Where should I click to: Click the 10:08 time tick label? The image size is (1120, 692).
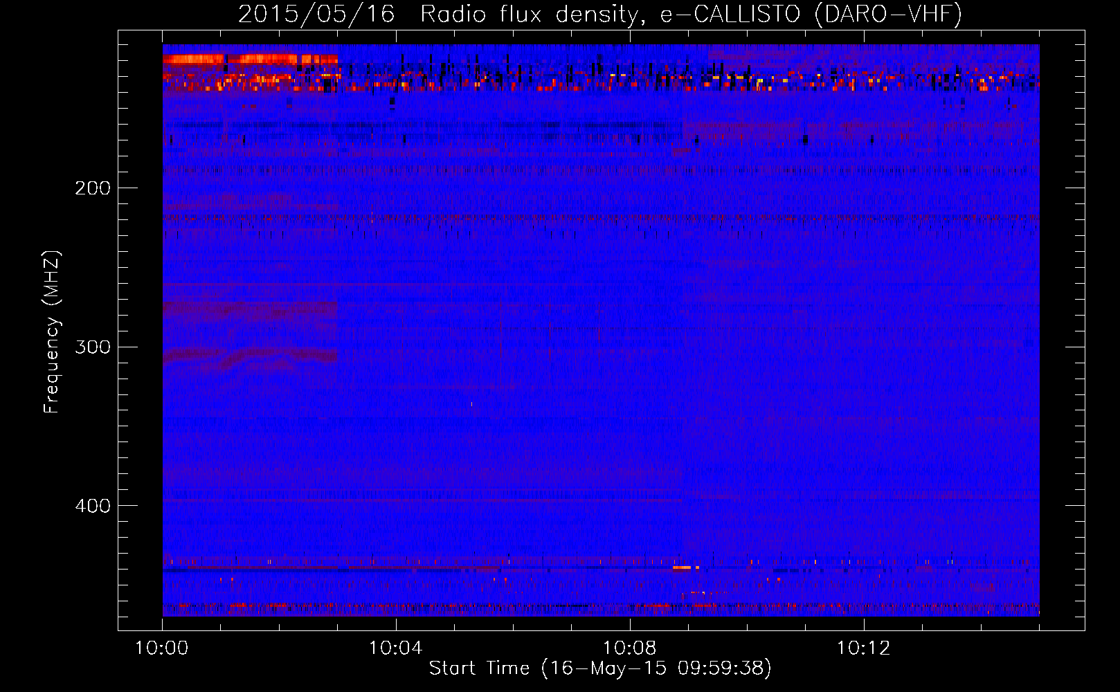coord(630,648)
